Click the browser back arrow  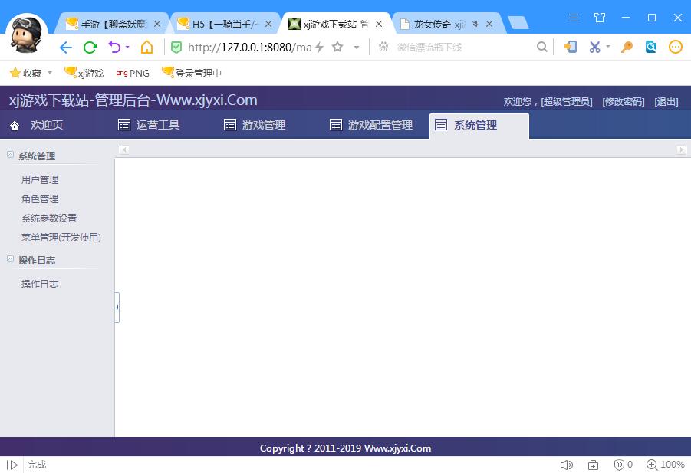coord(66,48)
